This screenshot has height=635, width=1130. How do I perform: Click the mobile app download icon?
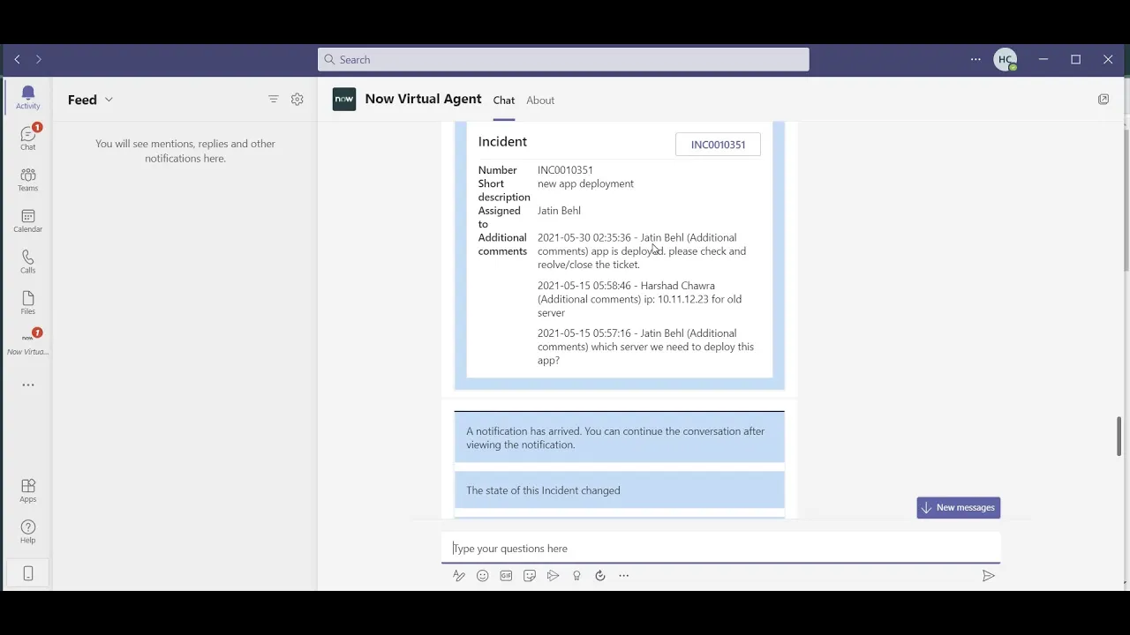(27, 574)
